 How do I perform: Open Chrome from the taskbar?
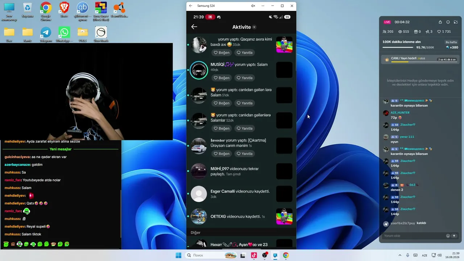pos(286,255)
